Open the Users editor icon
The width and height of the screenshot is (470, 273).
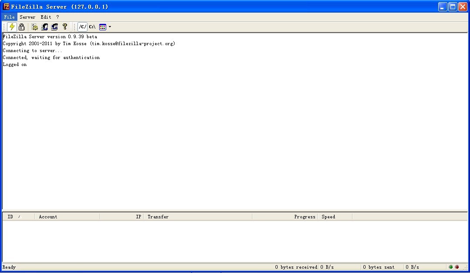pyautogui.click(x=44, y=27)
